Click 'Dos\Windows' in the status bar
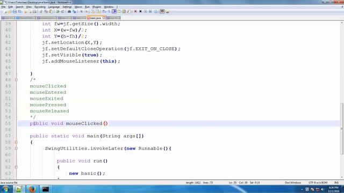 pyautogui.click(x=293, y=182)
